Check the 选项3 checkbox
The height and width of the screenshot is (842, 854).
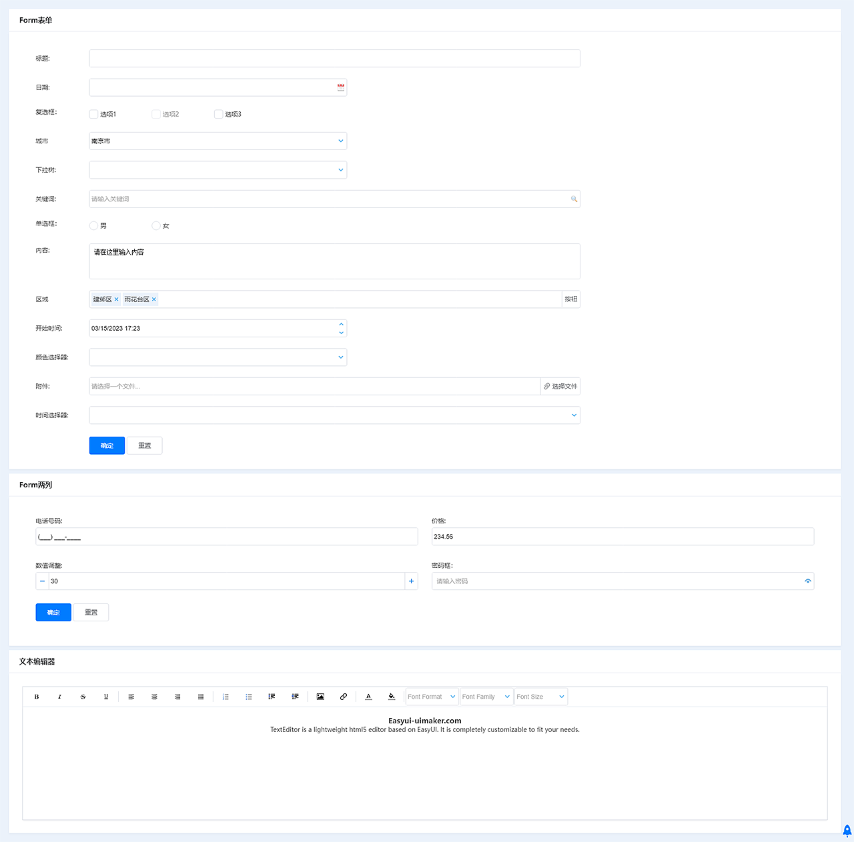pos(218,114)
